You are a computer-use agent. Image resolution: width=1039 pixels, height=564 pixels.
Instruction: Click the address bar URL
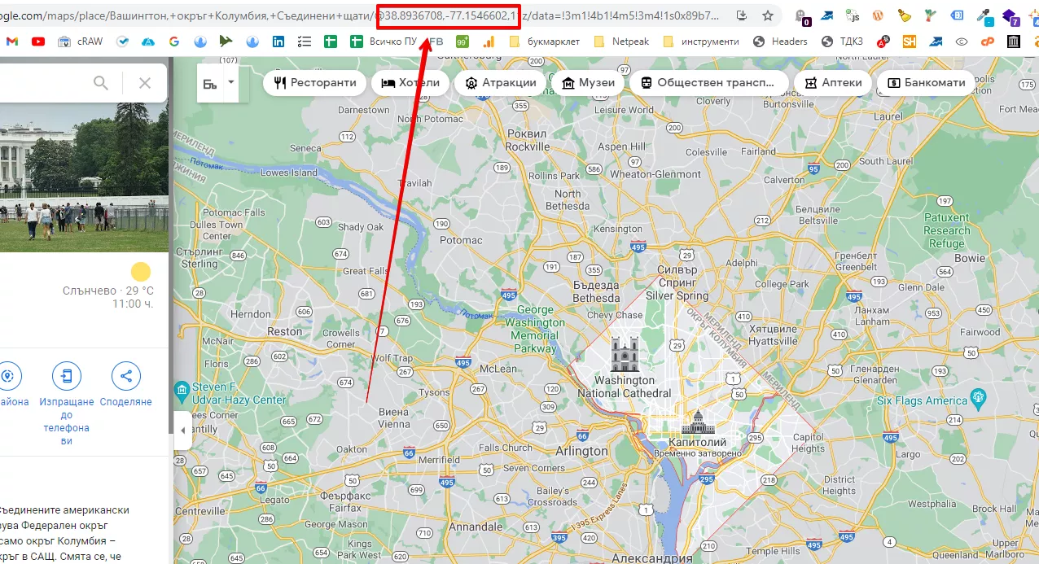[x=358, y=15]
